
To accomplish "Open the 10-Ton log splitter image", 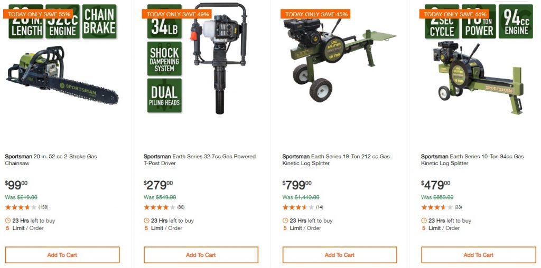I will click(478, 59).
